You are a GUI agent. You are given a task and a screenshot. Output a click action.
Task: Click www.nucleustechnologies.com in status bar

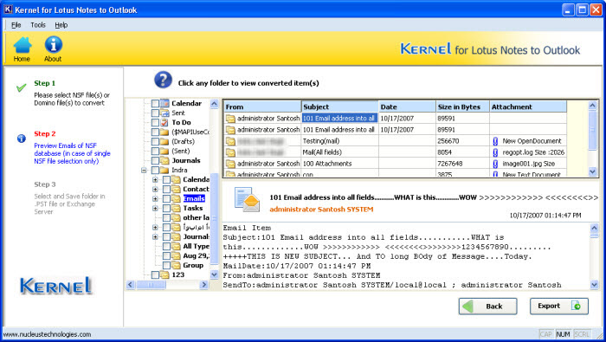47,334
